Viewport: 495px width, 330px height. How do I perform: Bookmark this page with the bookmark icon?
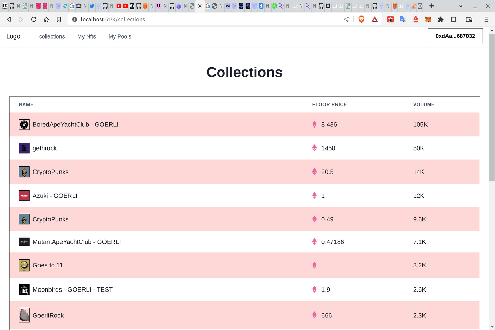(x=59, y=19)
